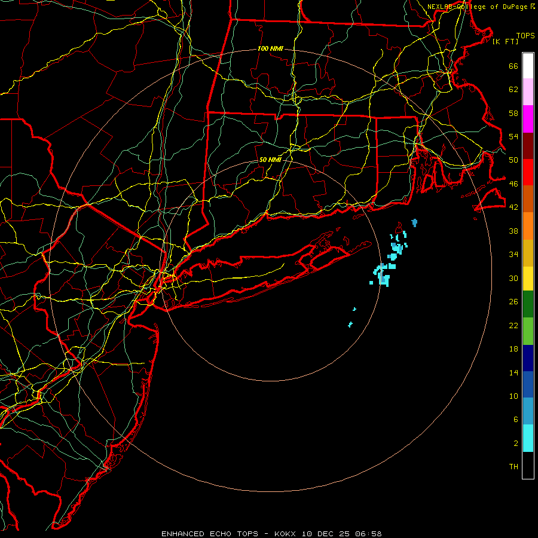Click the "06:58" timestamp at bottom
The image size is (538, 538).
pos(368,534)
